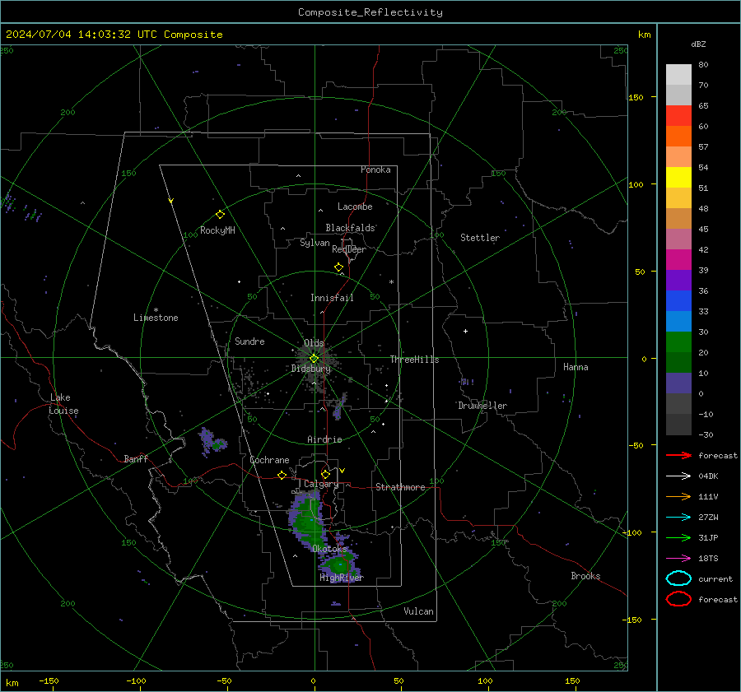The image size is (741, 692).
Task: Click the Banff town label
Action: click(136, 458)
